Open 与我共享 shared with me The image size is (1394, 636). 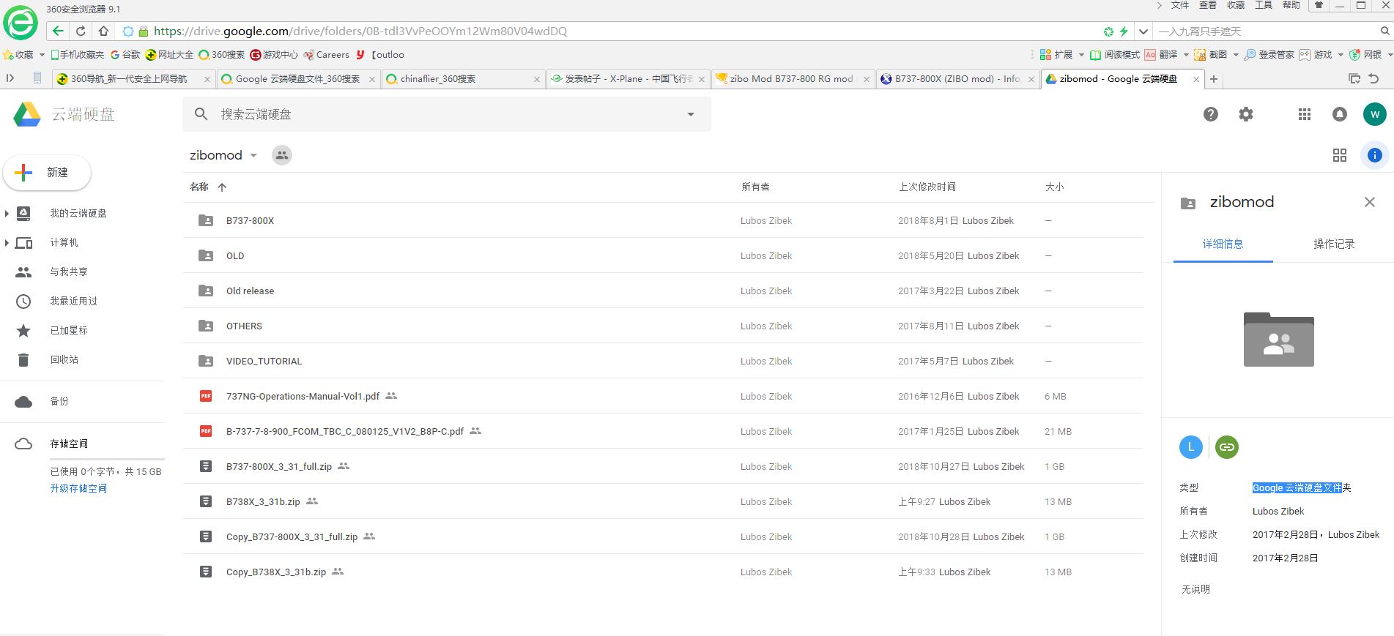69,272
